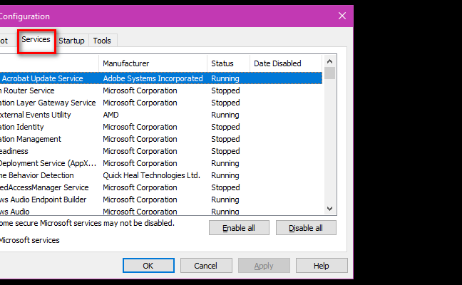Sort by Manufacturer column header
The image size is (462, 285).
(x=153, y=63)
